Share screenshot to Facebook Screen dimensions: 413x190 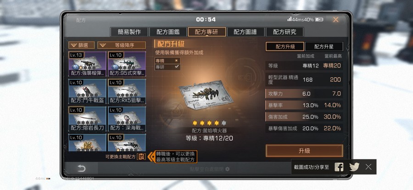click(339, 167)
